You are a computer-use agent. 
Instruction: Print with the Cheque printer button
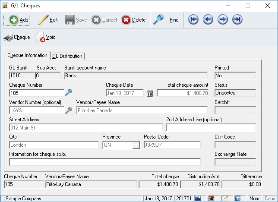(16, 38)
